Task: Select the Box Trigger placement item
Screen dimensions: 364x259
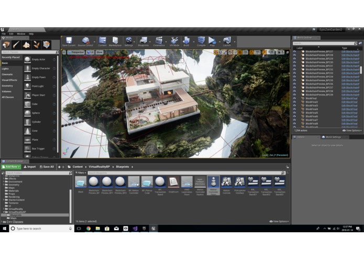Action: coord(40,149)
